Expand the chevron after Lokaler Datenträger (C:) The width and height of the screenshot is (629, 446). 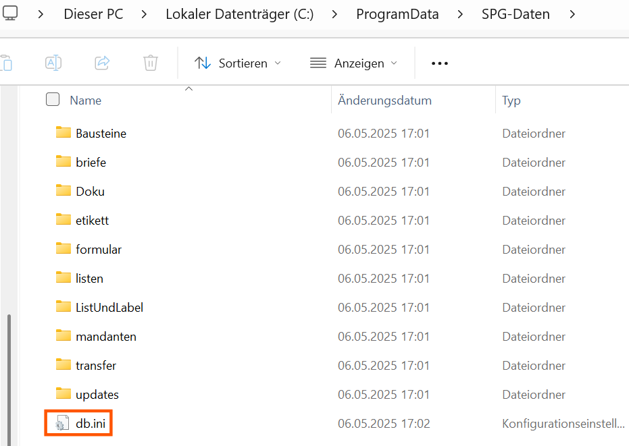(x=334, y=14)
